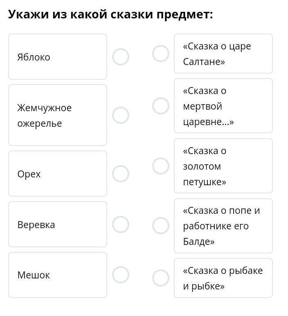The height and width of the screenshot is (316, 288).
Task: Select the radio button next to Мешок
Action: click(x=121, y=275)
